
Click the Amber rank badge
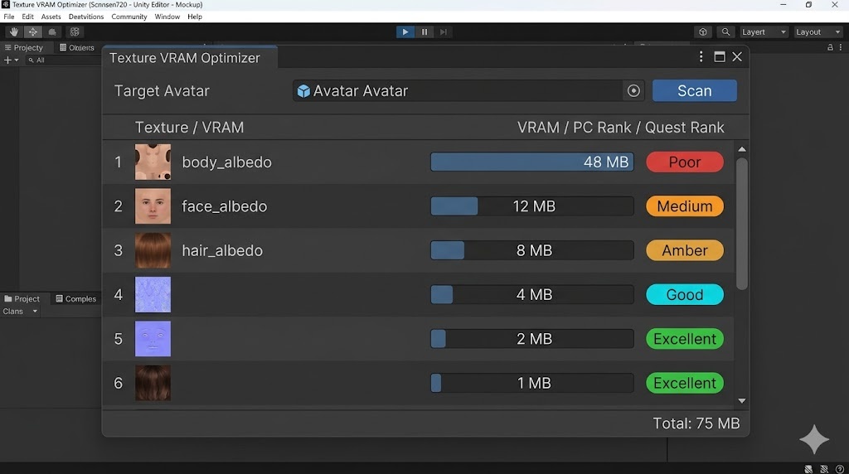[x=685, y=250]
